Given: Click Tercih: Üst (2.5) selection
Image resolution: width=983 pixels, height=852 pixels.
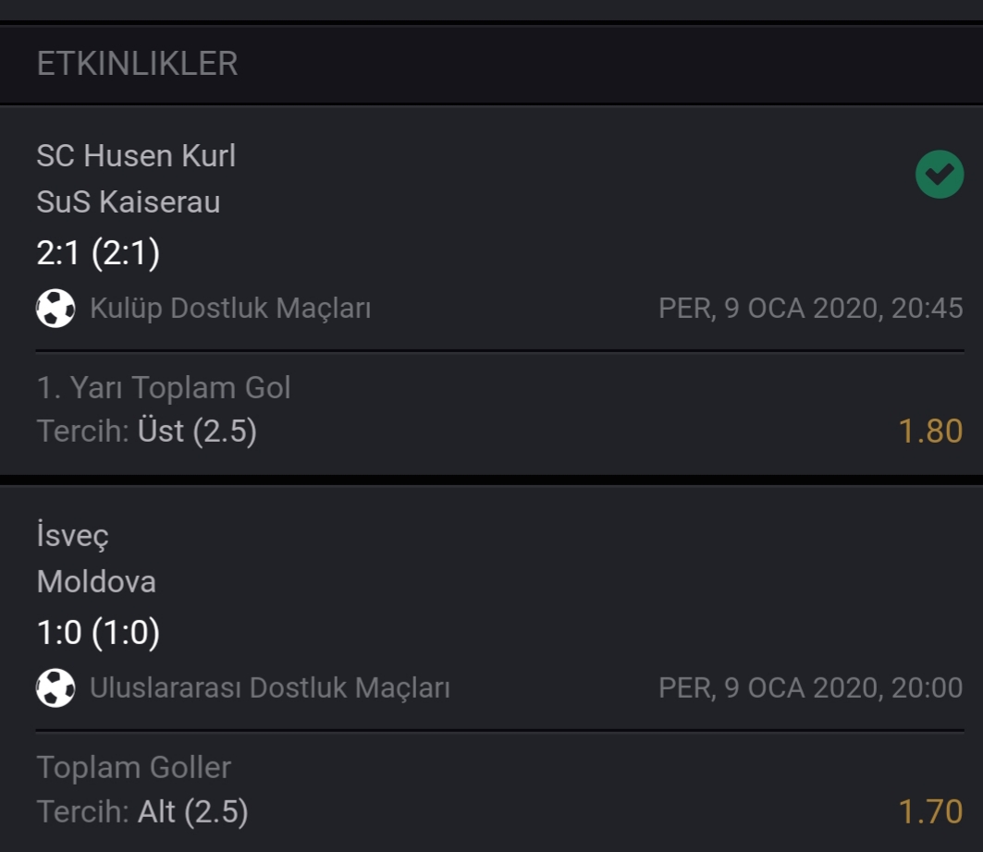Looking at the screenshot, I should (147, 431).
